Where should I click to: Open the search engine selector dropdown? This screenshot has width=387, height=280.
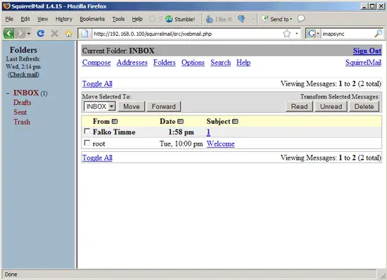(318, 34)
